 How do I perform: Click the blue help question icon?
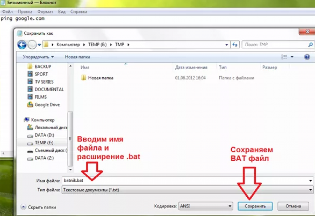[307, 57]
